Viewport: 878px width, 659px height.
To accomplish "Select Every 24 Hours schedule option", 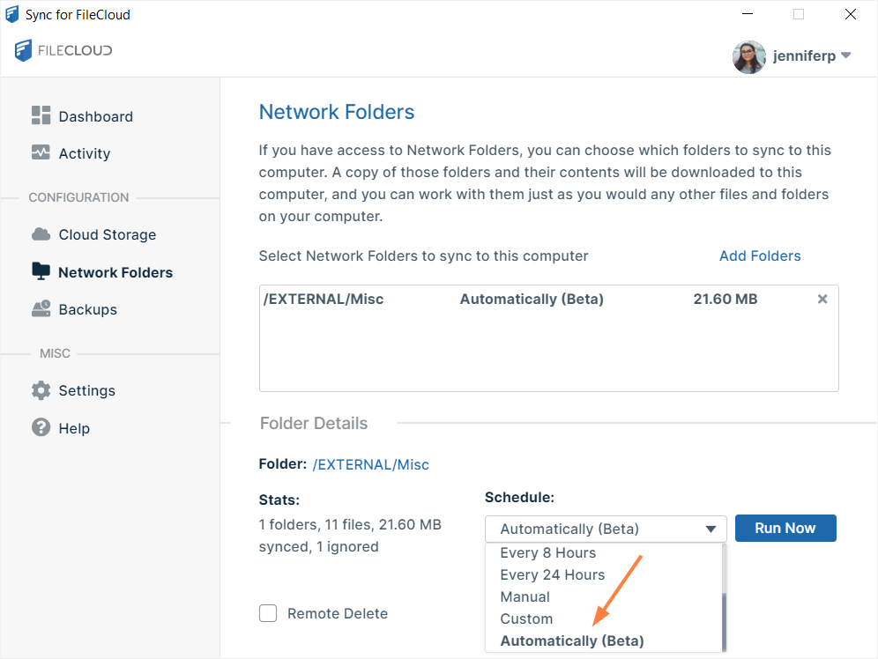I will pyautogui.click(x=552, y=574).
